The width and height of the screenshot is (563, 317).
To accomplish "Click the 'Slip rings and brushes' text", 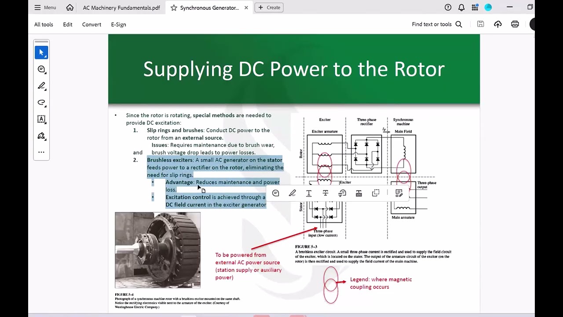I will coord(175,130).
